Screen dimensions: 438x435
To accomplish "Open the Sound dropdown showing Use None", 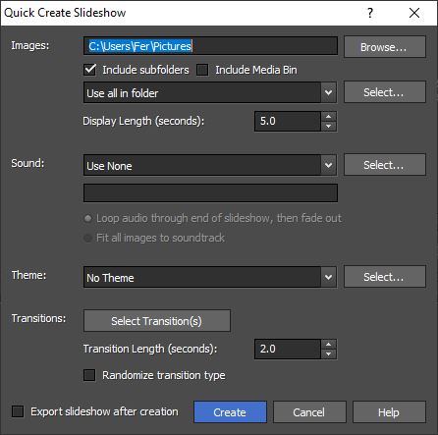I will 210,166.
